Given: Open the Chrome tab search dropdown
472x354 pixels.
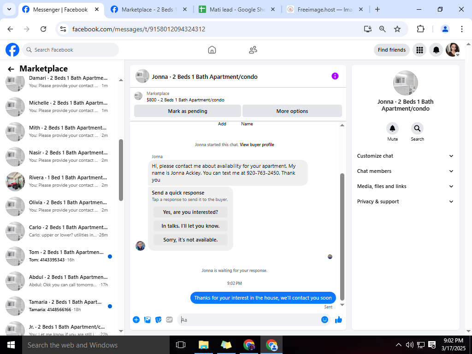Looking at the screenshot, I should click(x=9, y=9).
